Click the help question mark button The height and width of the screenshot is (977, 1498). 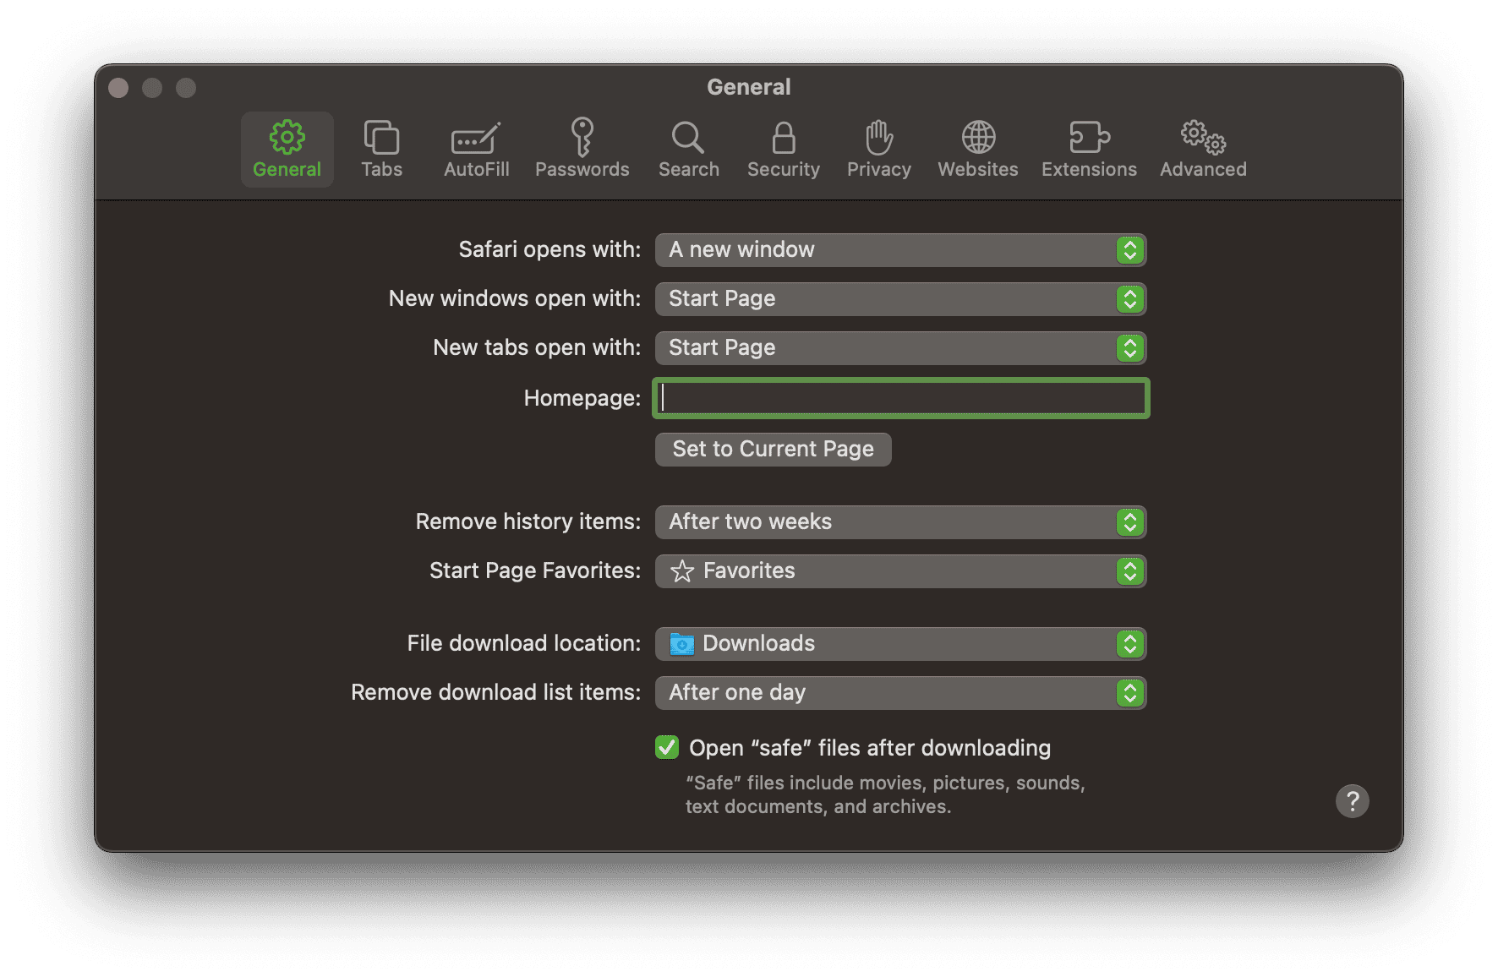point(1352,800)
